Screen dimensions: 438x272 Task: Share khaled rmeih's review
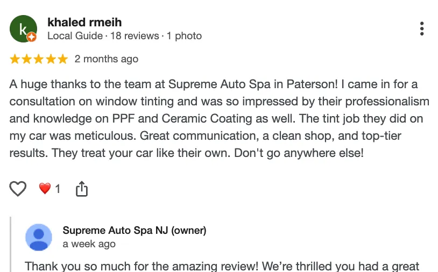81,189
